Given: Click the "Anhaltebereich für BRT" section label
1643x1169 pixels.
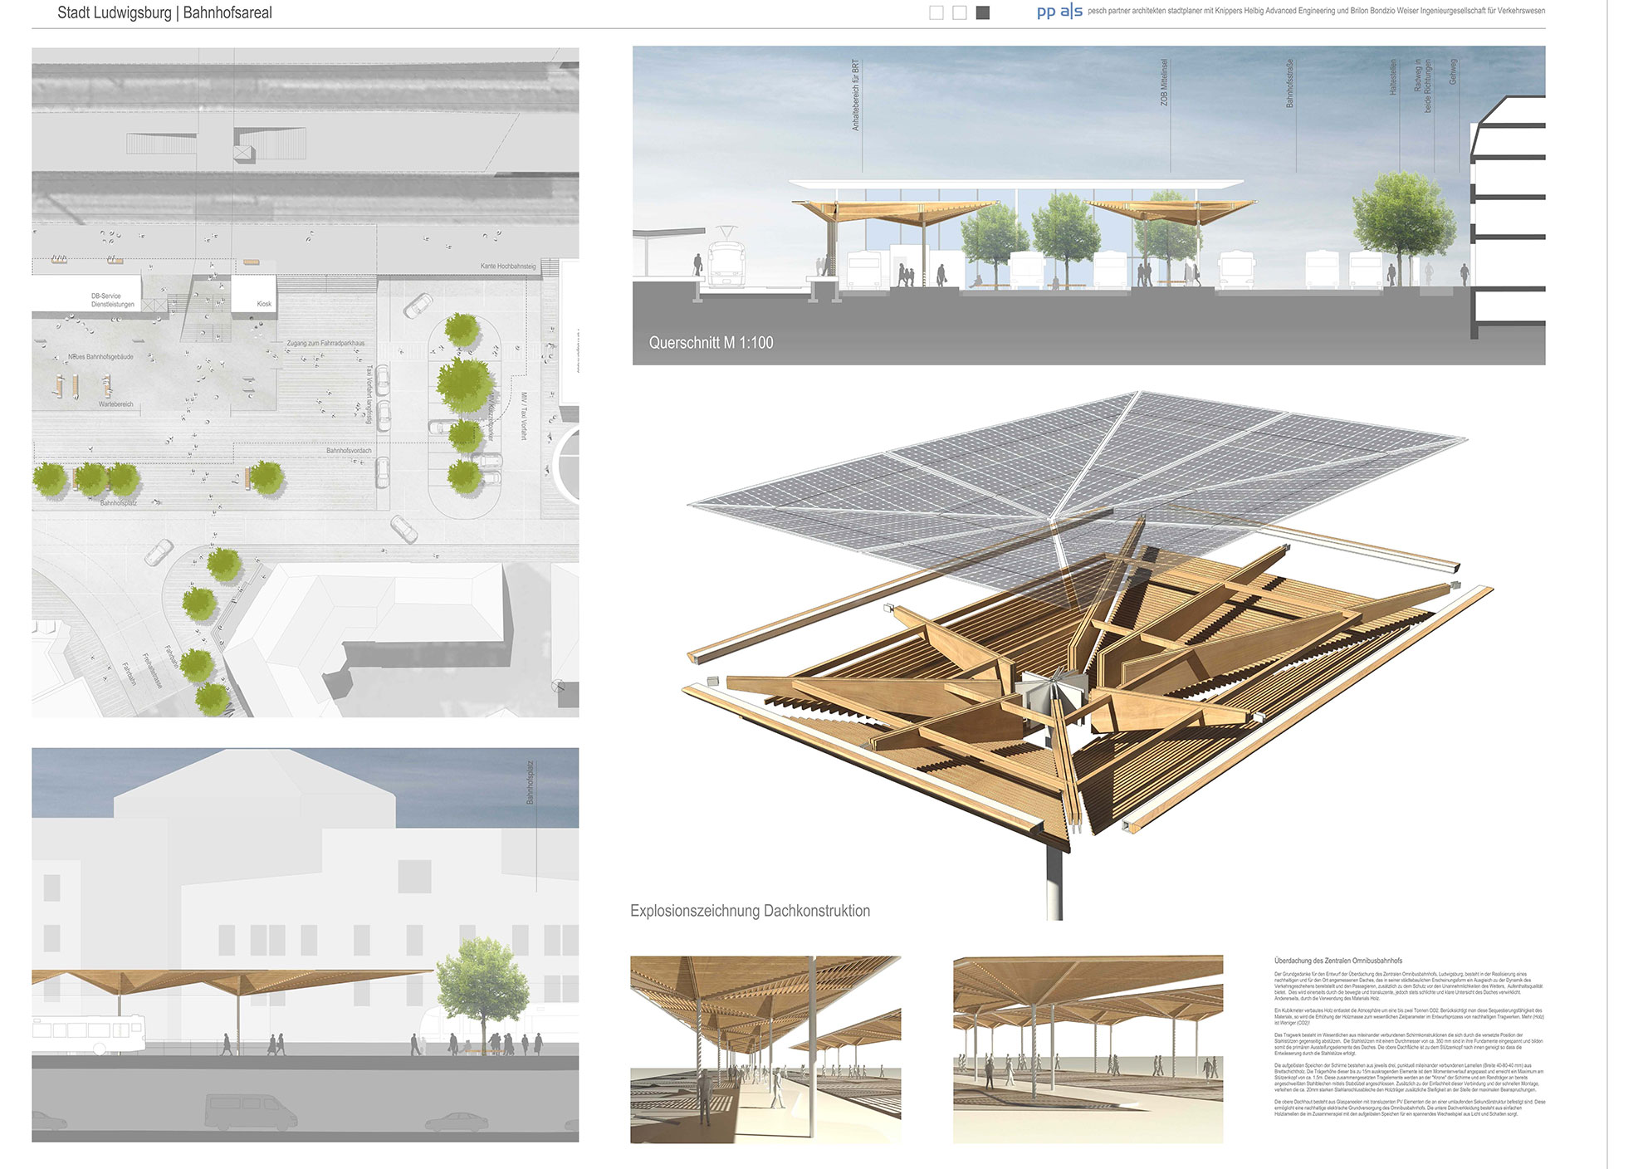Looking at the screenshot, I should [856, 95].
